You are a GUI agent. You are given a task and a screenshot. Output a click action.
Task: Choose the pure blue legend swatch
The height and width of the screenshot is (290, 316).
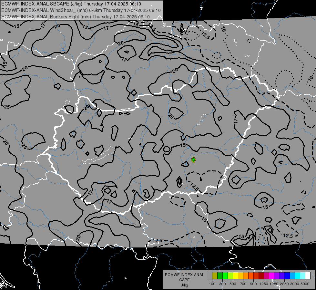(x=287, y=276)
